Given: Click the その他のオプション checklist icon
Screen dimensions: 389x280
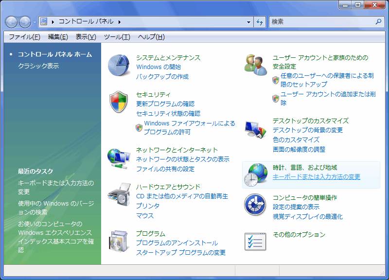Looking at the screenshot, I should [x=255, y=241].
